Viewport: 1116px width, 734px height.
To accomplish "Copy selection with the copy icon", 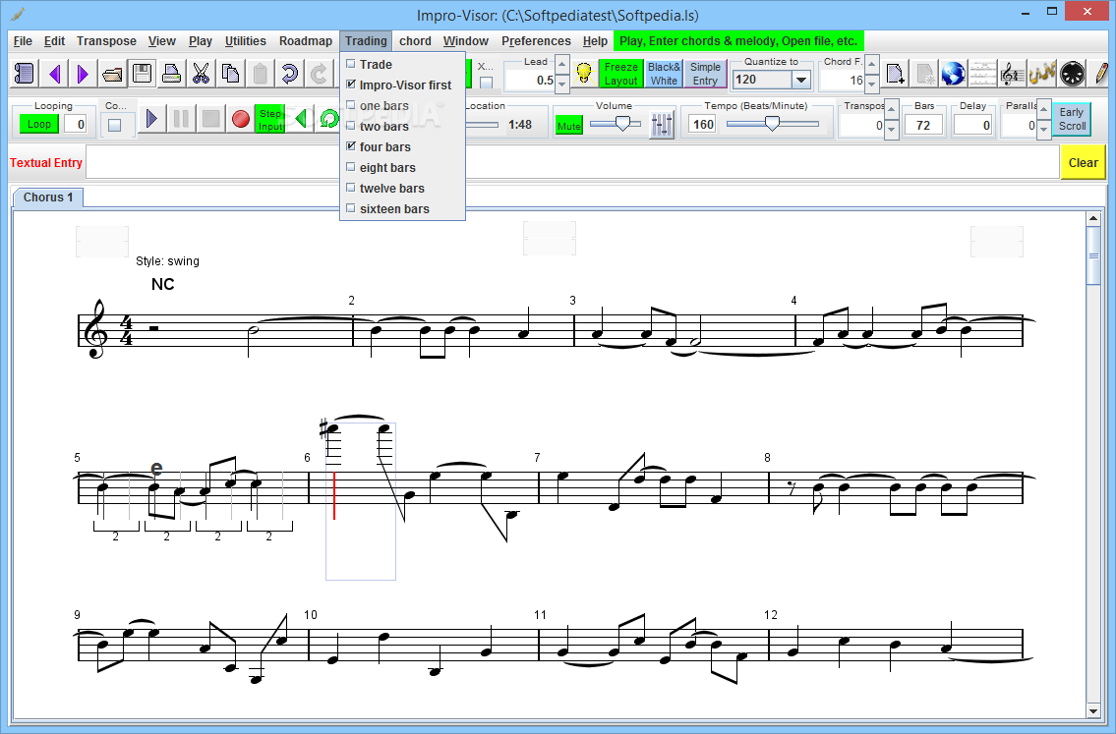I will tap(230, 74).
